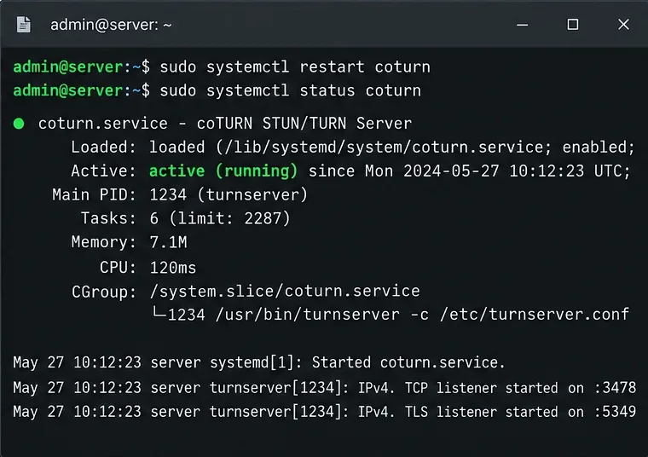Select 'coturn.service - coTURN STUN/TURN Server' line
The width and height of the screenshot is (648, 457).
pos(225,124)
